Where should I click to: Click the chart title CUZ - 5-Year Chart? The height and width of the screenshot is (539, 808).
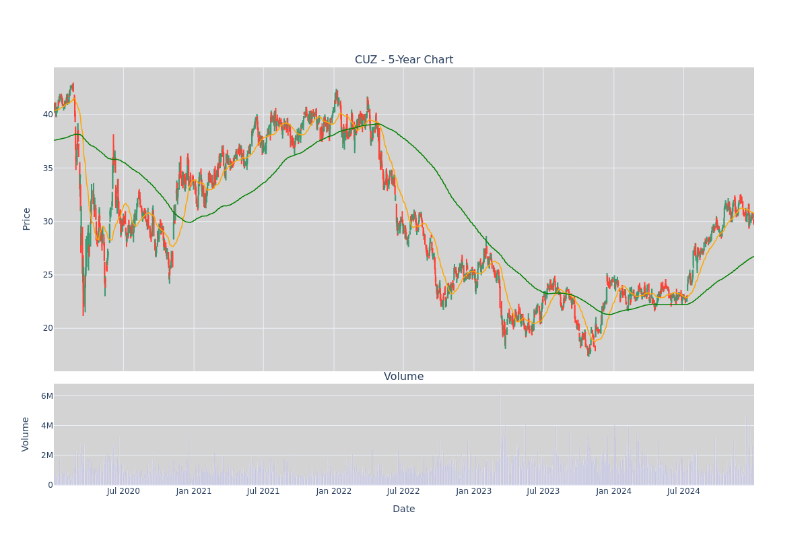click(404, 60)
